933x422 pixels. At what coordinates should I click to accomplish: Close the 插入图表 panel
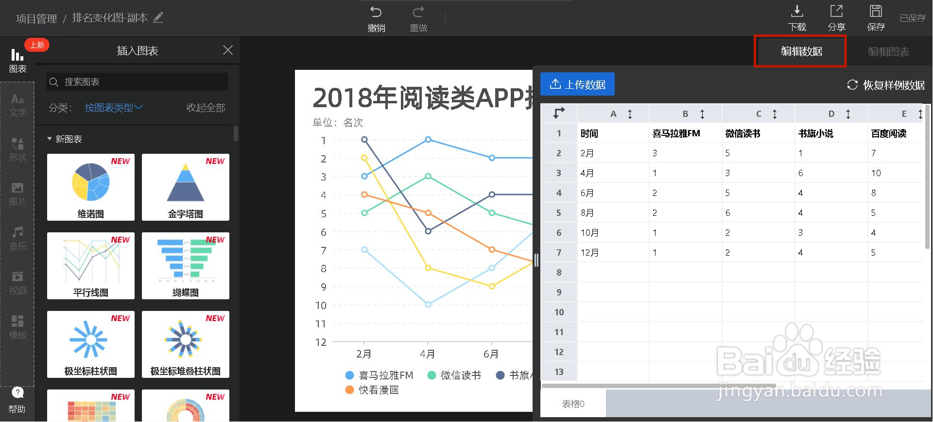pos(227,50)
